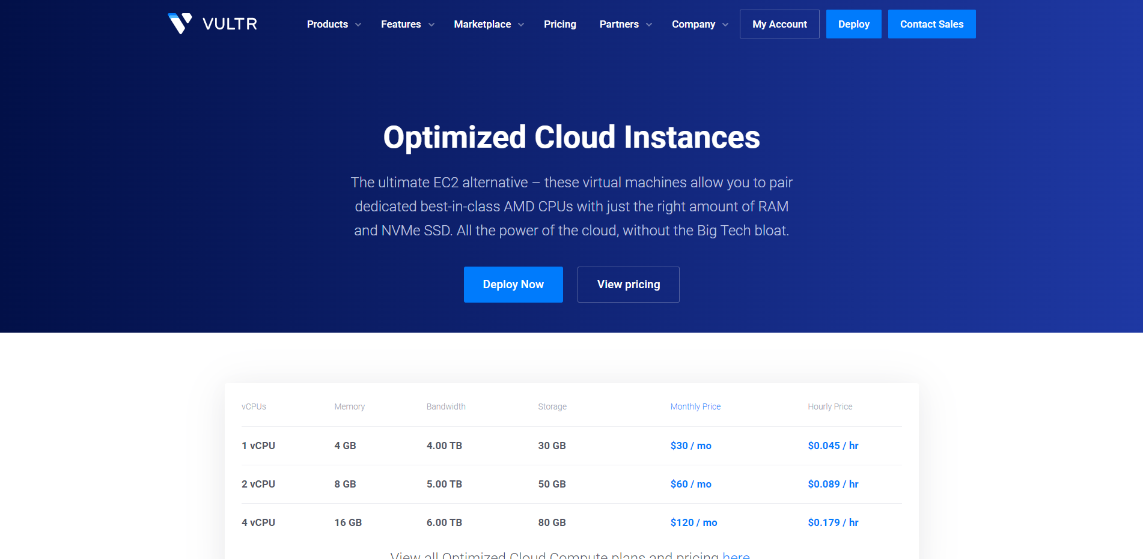
Task: Open the Marketplace menu
Action: [x=483, y=24]
